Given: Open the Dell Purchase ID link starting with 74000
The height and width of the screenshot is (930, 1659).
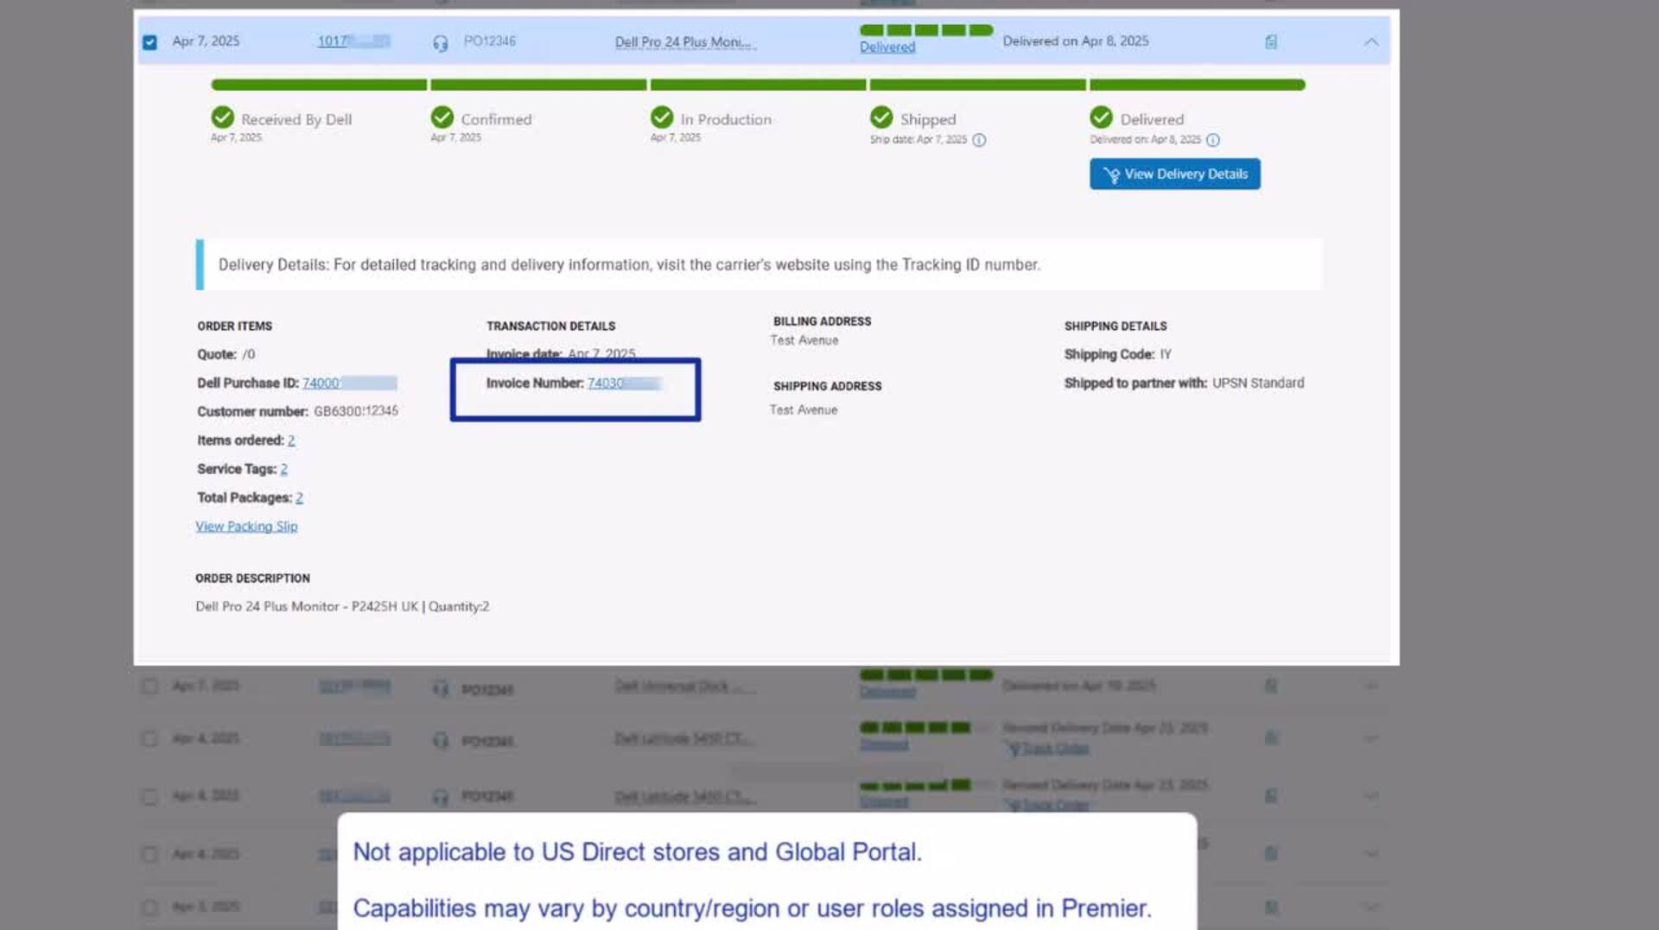Looking at the screenshot, I should [349, 383].
